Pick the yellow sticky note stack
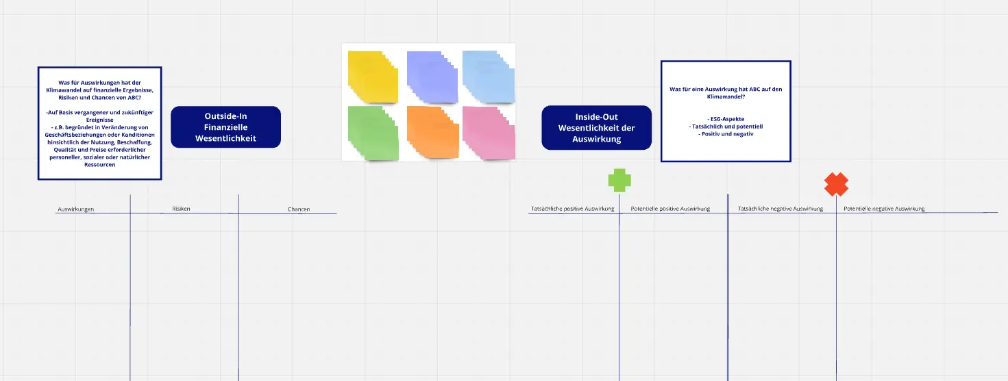This screenshot has width=1008, height=381. click(372, 75)
